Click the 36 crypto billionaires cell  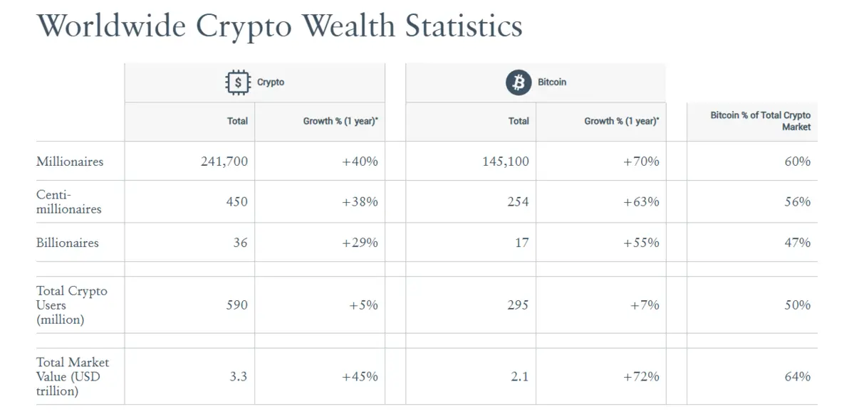click(240, 243)
